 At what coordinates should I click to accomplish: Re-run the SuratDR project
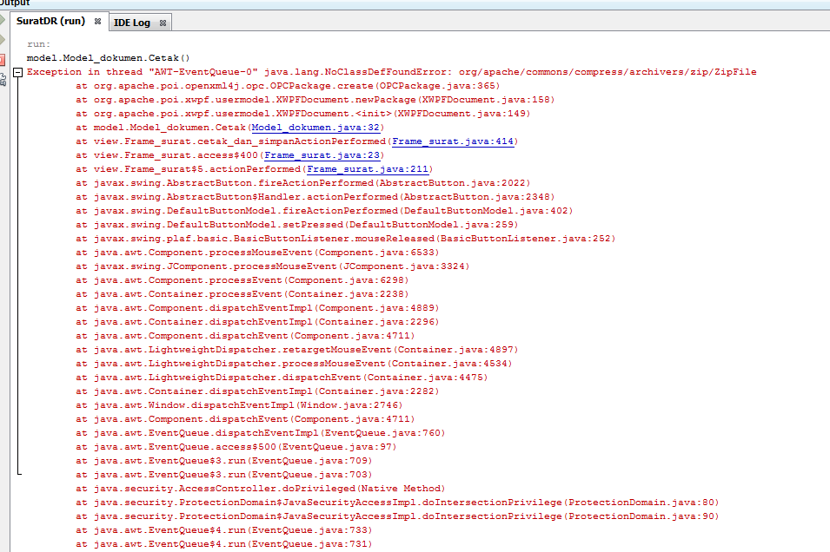point(6,22)
